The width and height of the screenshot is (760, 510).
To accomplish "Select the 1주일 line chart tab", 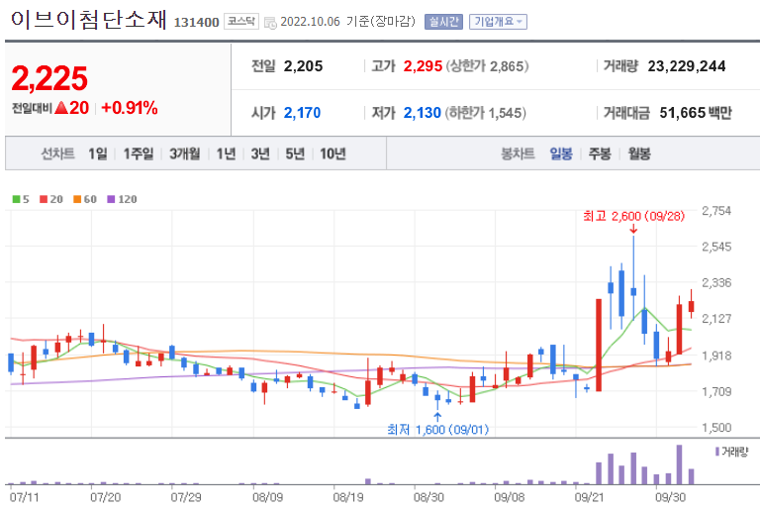I will (139, 153).
